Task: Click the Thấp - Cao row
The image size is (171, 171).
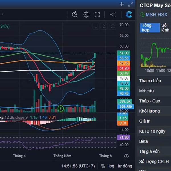Action: coord(154,101)
